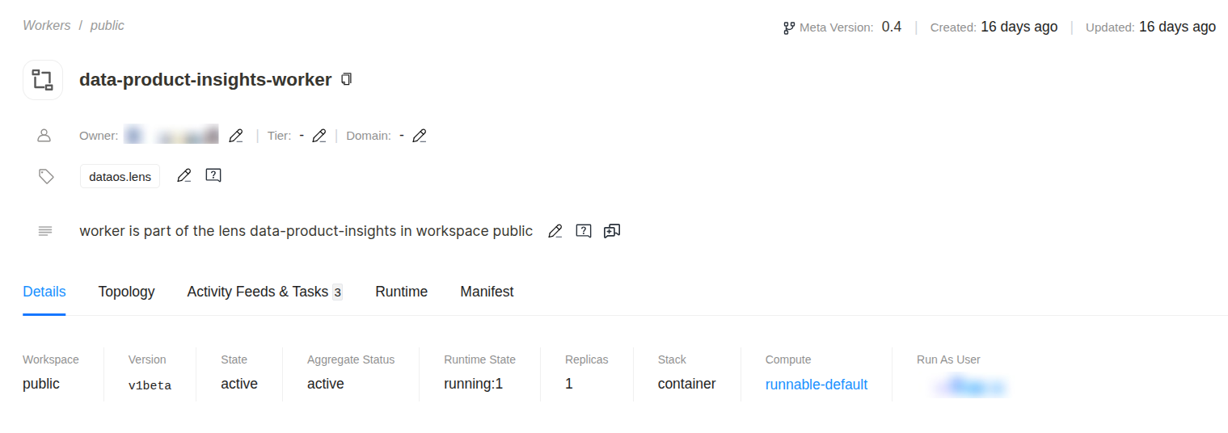Edit the worker description text
The image size is (1228, 433).
pyautogui.click(x=555, y=231)
